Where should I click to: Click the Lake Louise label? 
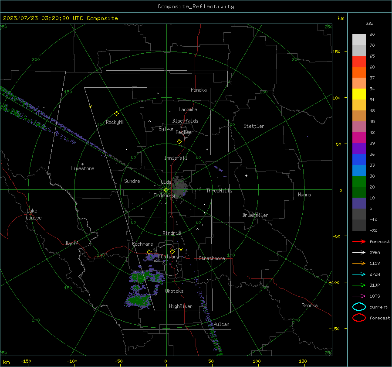coord(34,214)
